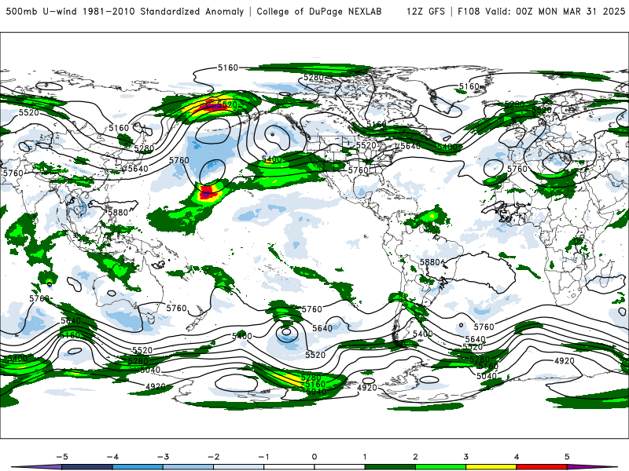Click the "F108 Valid: 00Z MON MAR 31 2025" text
Image resolution: width=629 pixels, height=471 pixels.
click(x=541, y=11)
